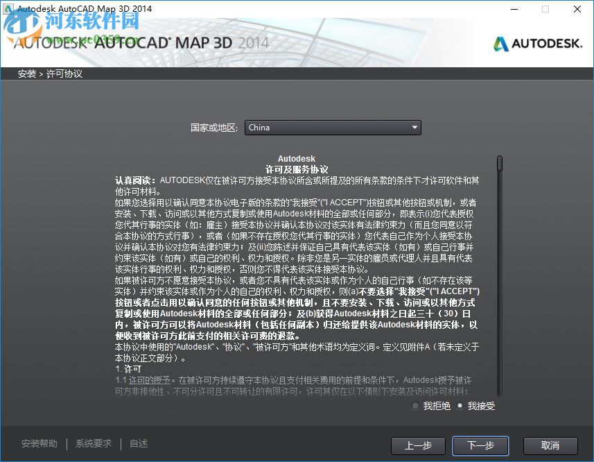Click the Autodesk logo
This screenshot has width=594, height=462.
click(x=539, y=42)
